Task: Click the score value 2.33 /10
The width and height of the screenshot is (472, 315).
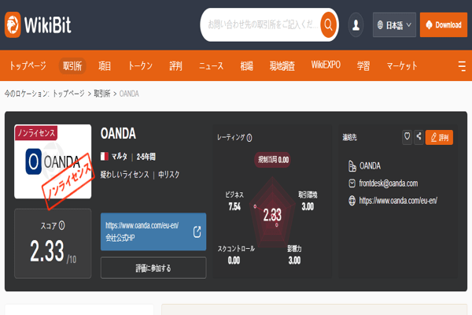Action: pyautogui.click(x=53, y=251)
